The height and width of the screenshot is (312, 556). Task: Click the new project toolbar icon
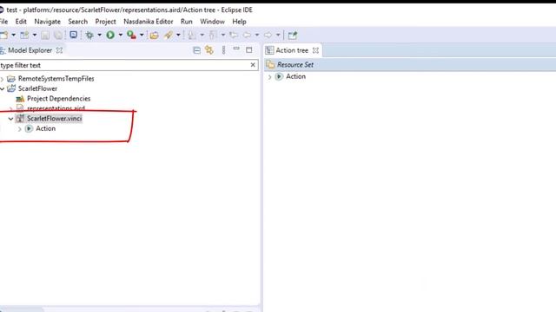pos(24,35)
